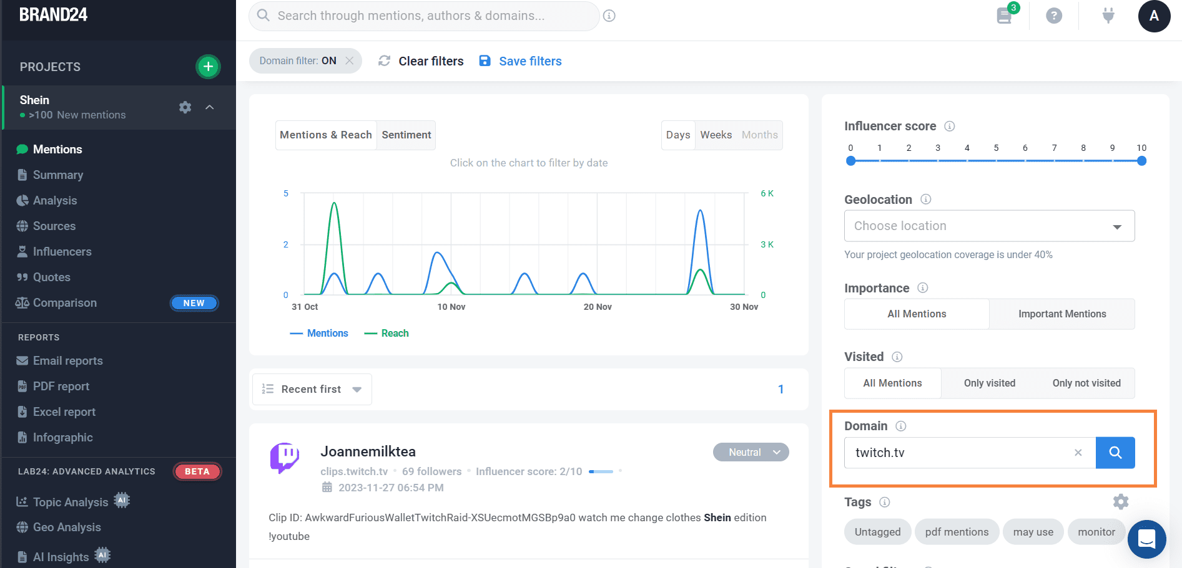
Task: Open the Comparison page
Action: click(x=64, y=302)
